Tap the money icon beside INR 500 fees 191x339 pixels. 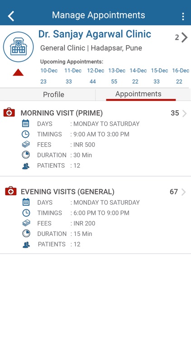pos(26,145)
